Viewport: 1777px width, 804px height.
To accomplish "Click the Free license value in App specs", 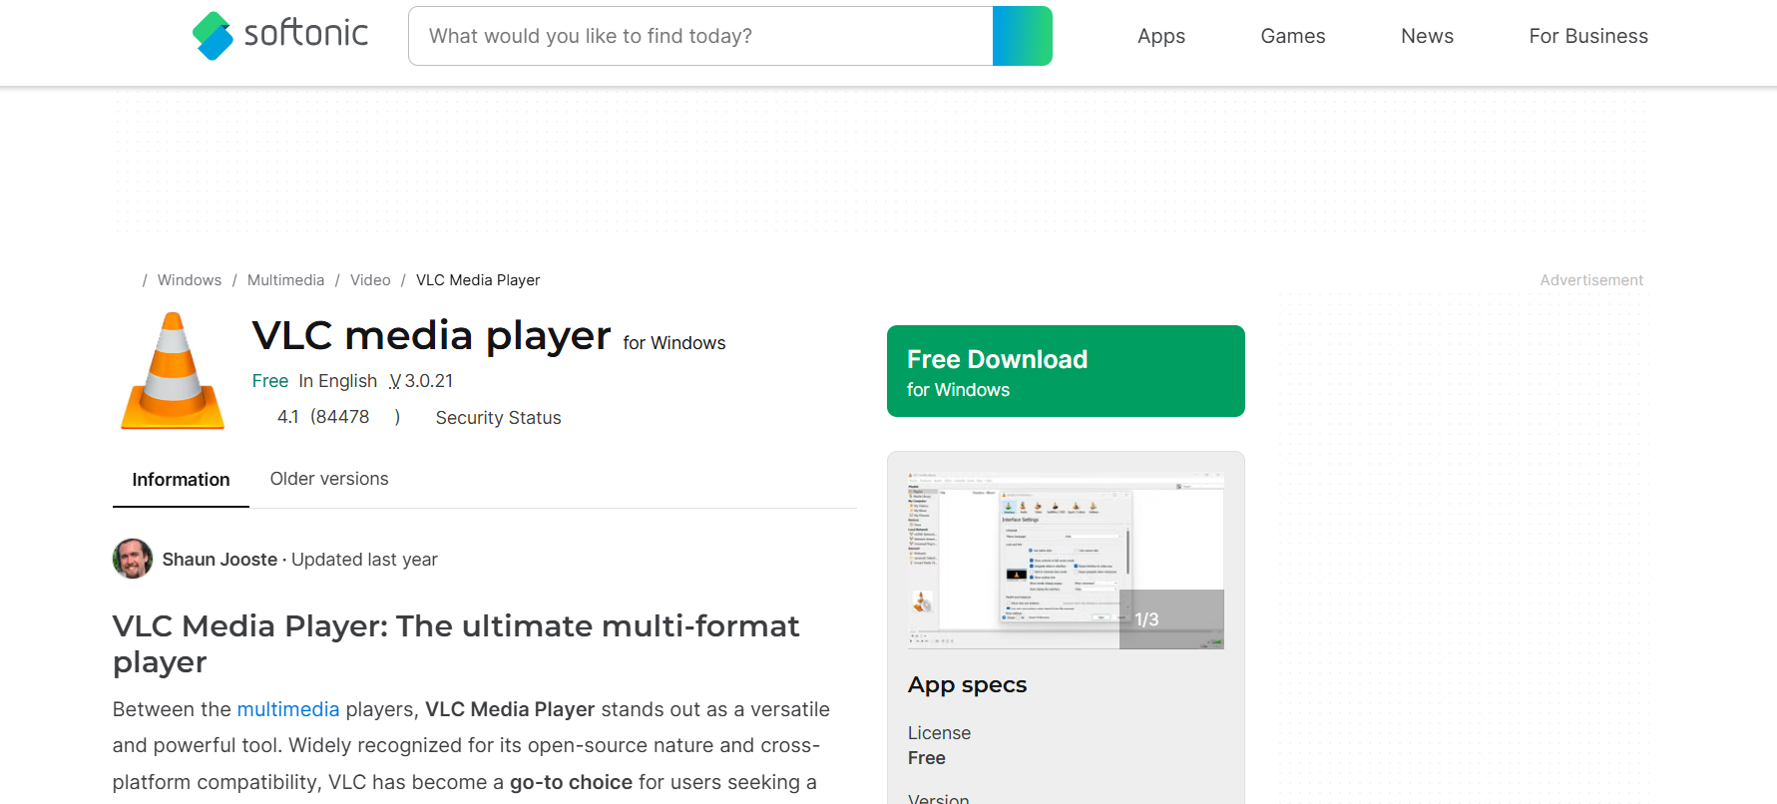I will (x=927, y=758).
